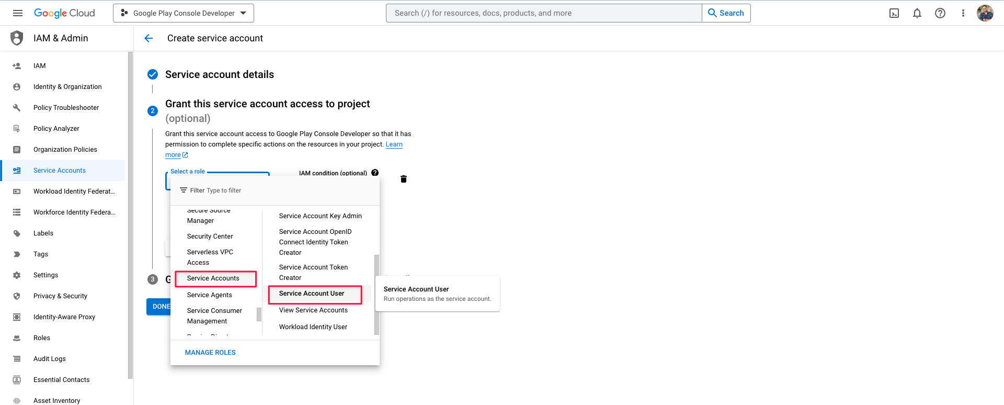Go back using the arrow beside Create service account

pyautogui.click(x=149, y=38)
